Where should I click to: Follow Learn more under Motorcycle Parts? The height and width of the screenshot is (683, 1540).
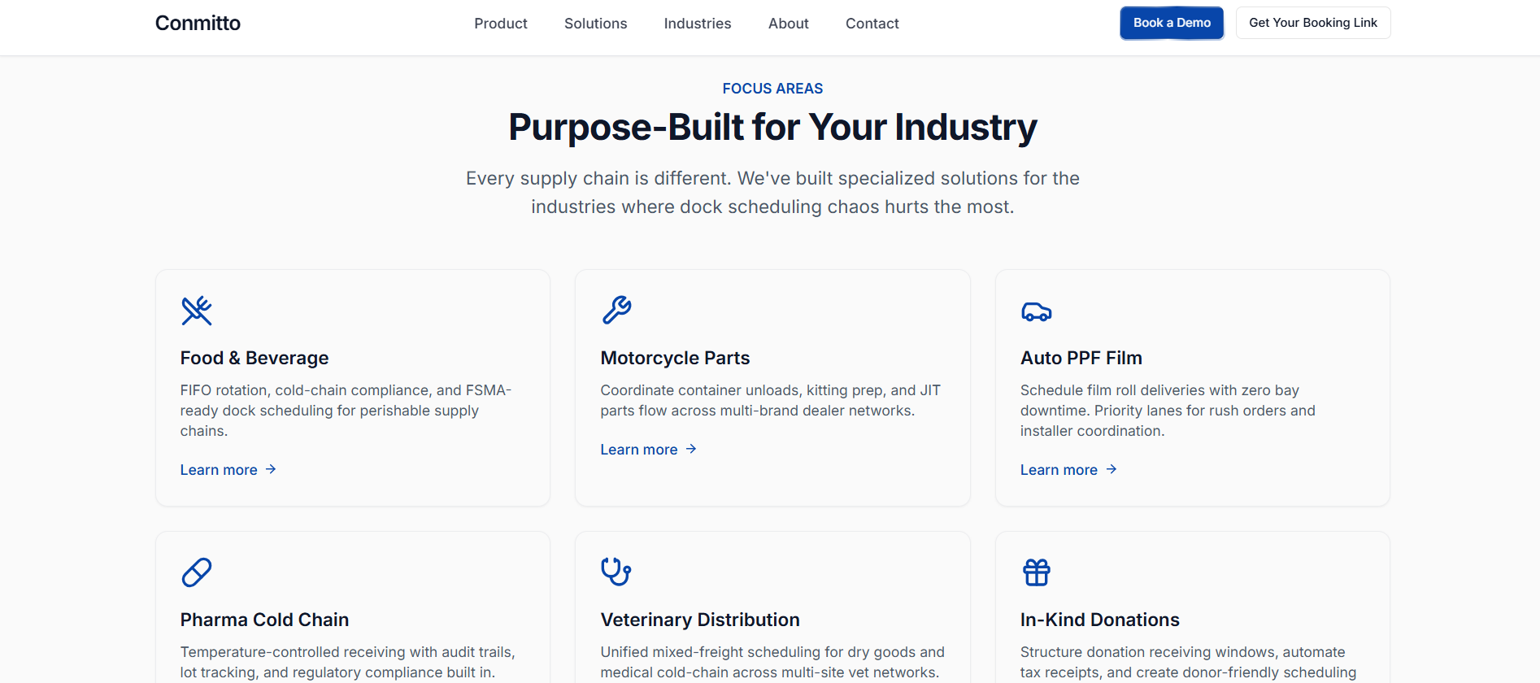[x=639, y=450]
